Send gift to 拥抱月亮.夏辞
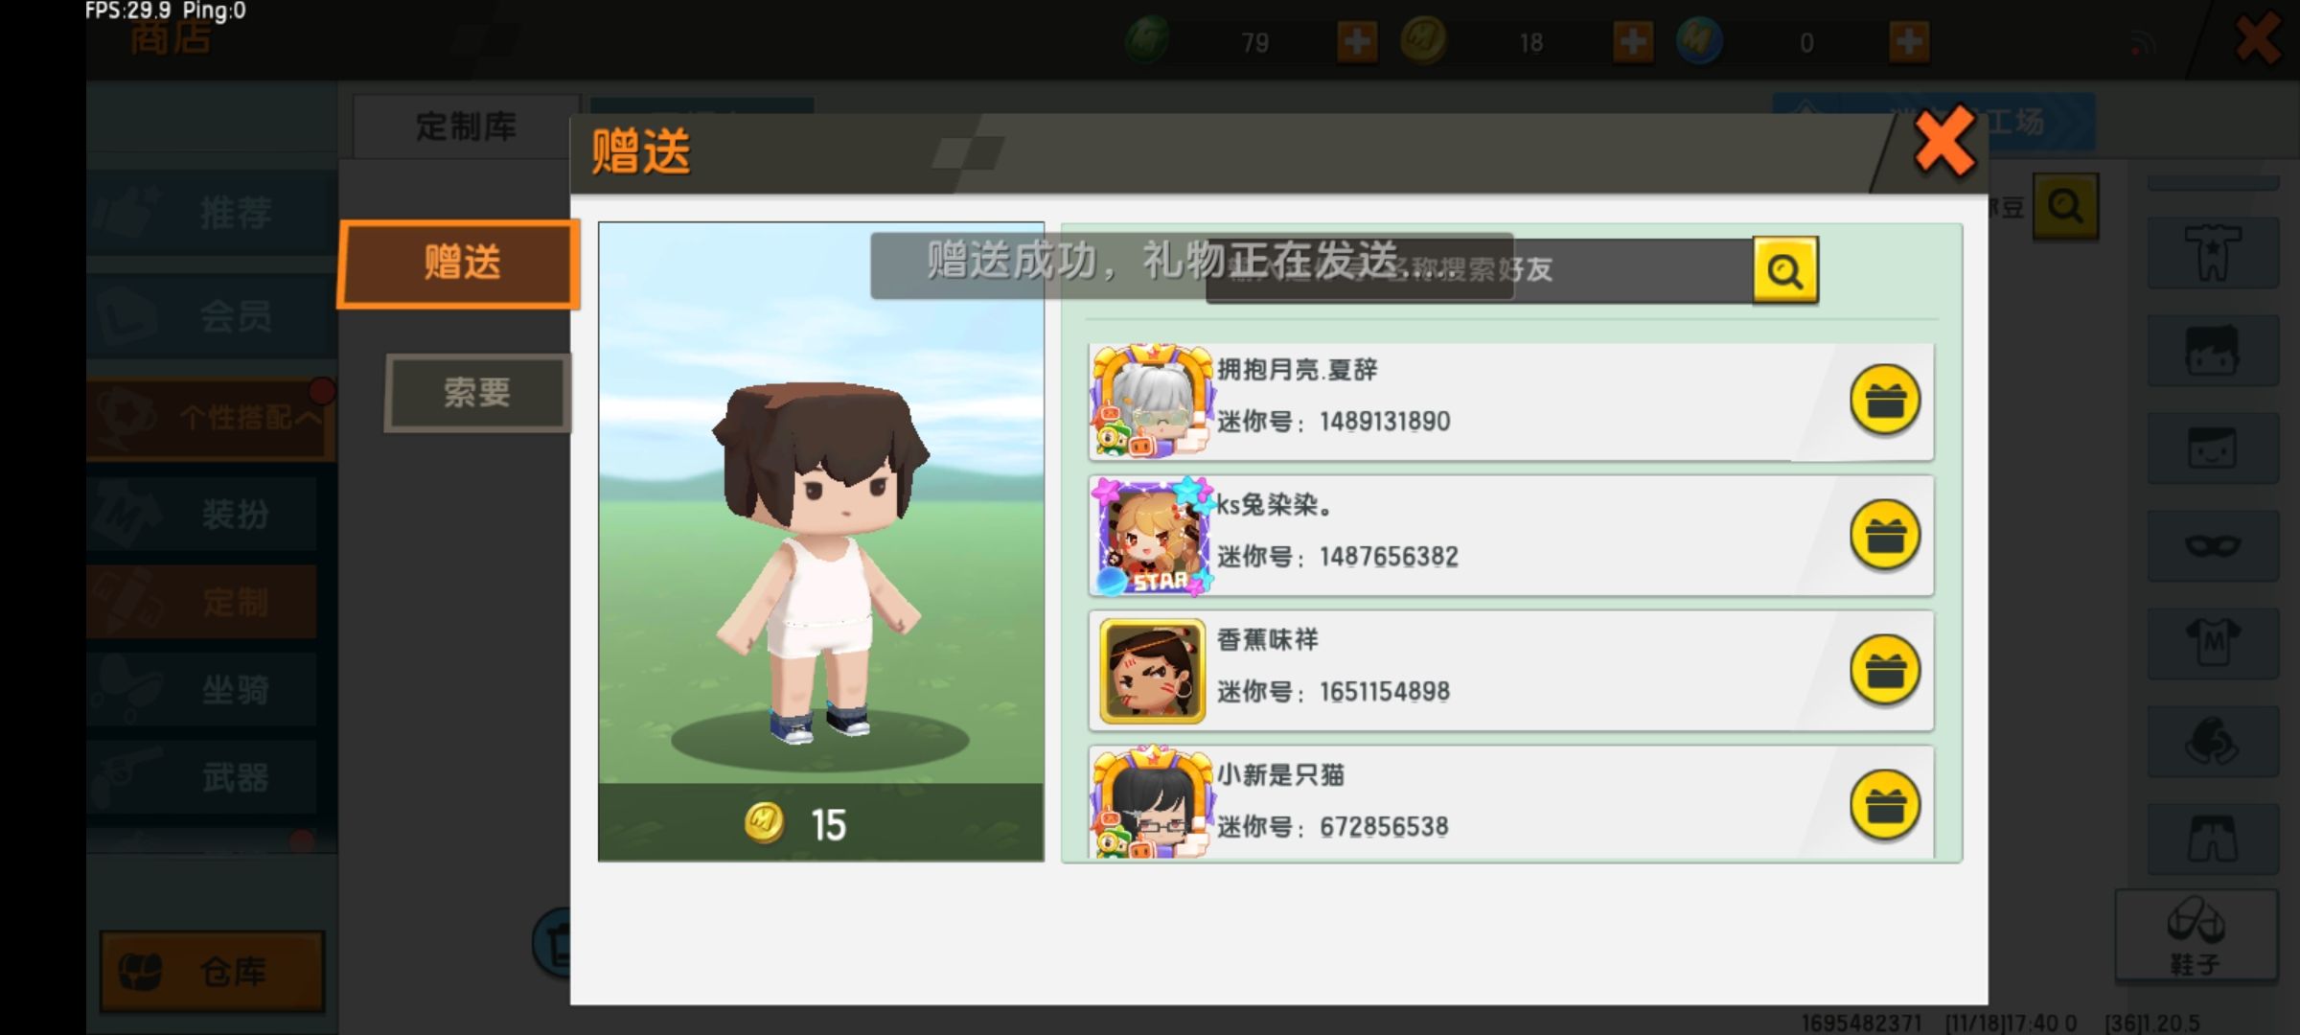This screenshot has width=2300, height=1035. tap(1884, 401)
